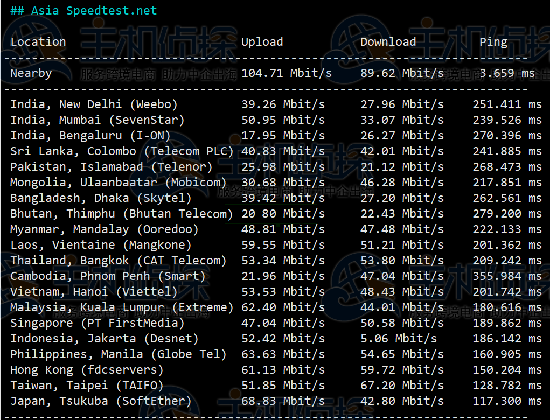Click the Upload column header
Screen dimensions: 550x420
[262, 42]
